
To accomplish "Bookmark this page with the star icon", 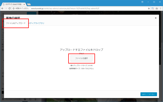I will point(149,8).
